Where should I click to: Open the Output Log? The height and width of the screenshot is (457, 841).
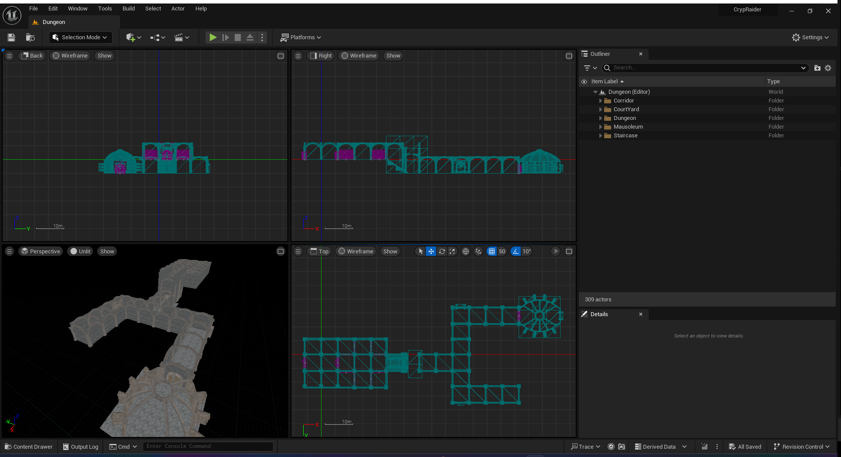point(81,447)
